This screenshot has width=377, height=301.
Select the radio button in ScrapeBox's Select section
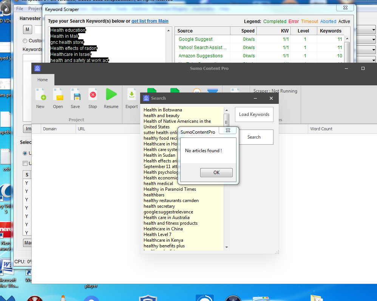tap(25, 153)
